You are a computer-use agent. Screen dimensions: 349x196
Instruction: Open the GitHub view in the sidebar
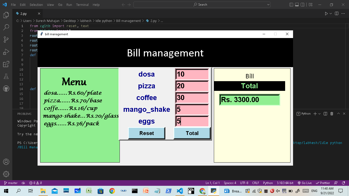click(x=6, y=89)
